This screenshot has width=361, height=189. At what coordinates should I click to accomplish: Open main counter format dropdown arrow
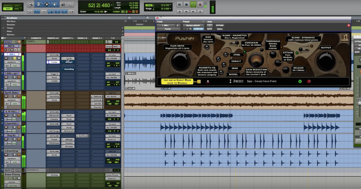click(x=112, y=5)
